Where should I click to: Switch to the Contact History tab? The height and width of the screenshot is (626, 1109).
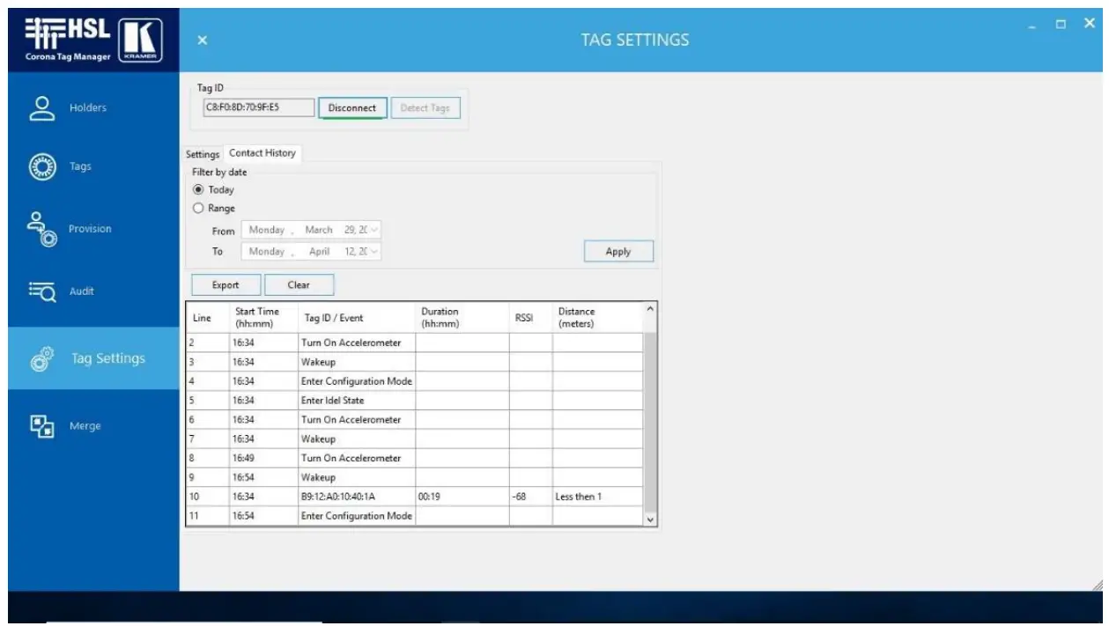click(x=262, y=153)
